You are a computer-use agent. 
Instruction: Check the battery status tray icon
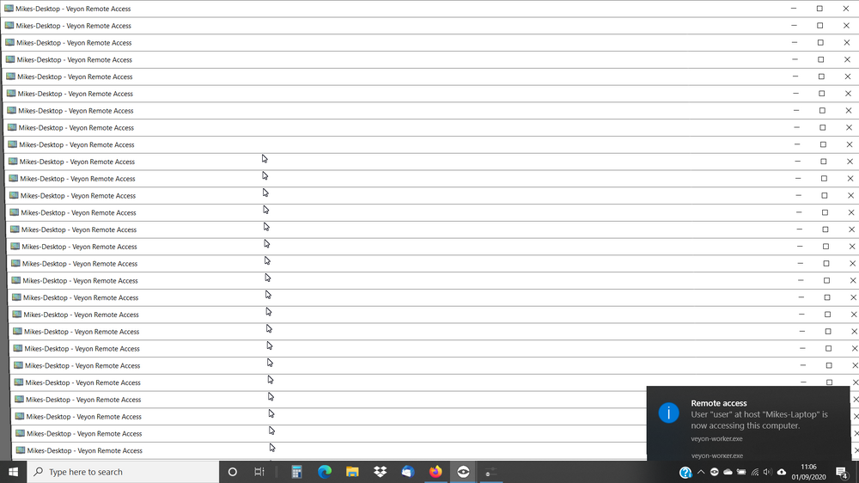741,472
